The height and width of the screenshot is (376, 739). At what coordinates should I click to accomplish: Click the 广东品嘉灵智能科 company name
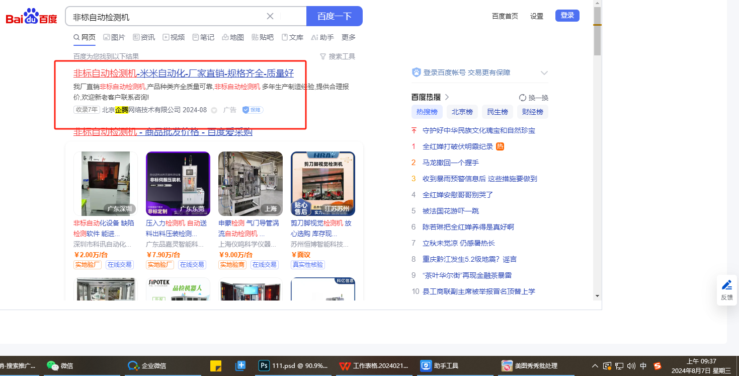[175, 244]
